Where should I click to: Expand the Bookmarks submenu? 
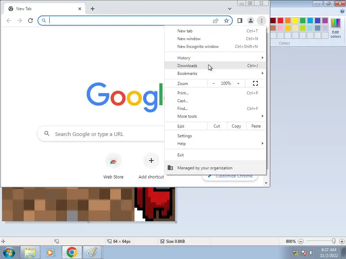point(215,73)
